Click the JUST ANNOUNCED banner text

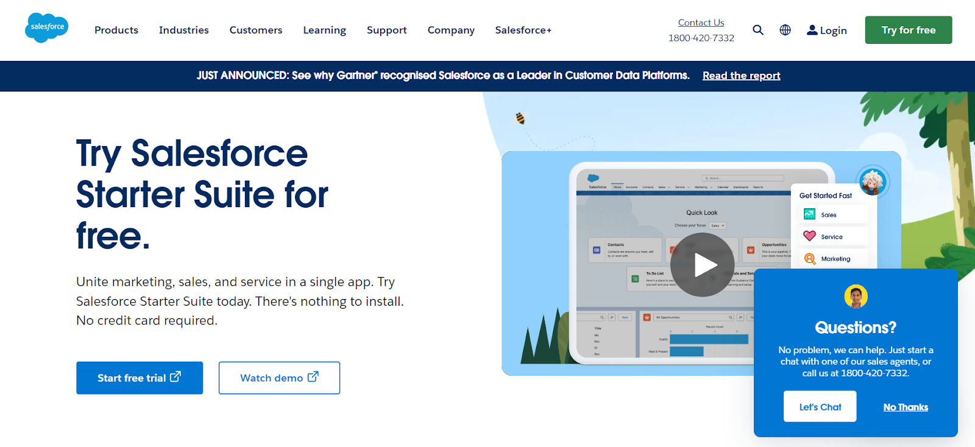coord(443,76)
